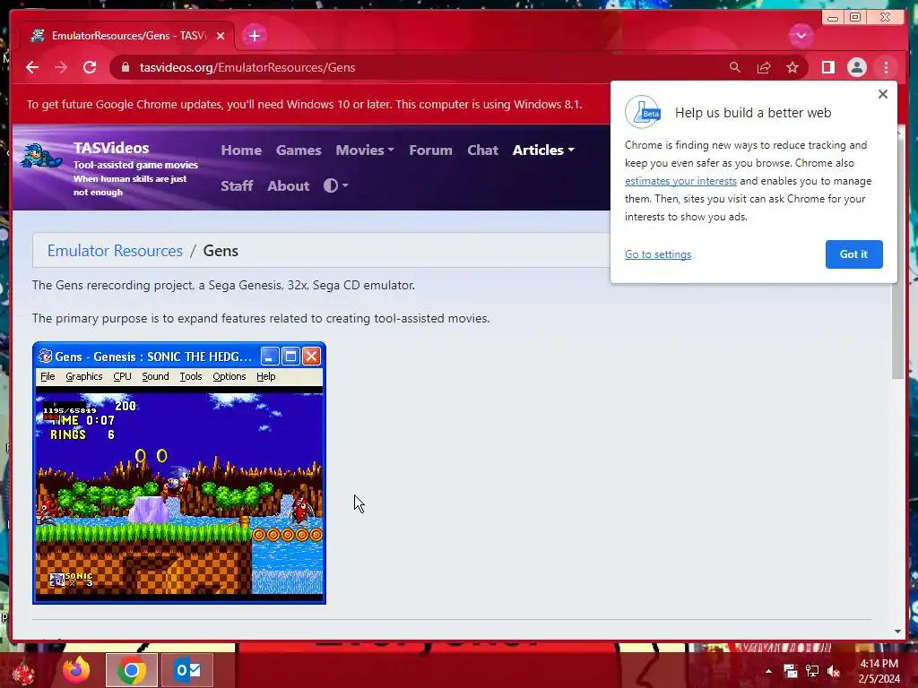Bookmark this page with the star
The width and height of the screenshot is (918, 688).
coord(792,68)
